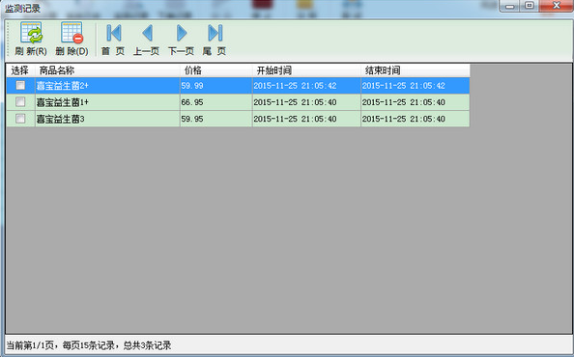Viewport: 574px width, 357px height.
Task: Minimize the 监测记录 window
Action: [510, 6]
